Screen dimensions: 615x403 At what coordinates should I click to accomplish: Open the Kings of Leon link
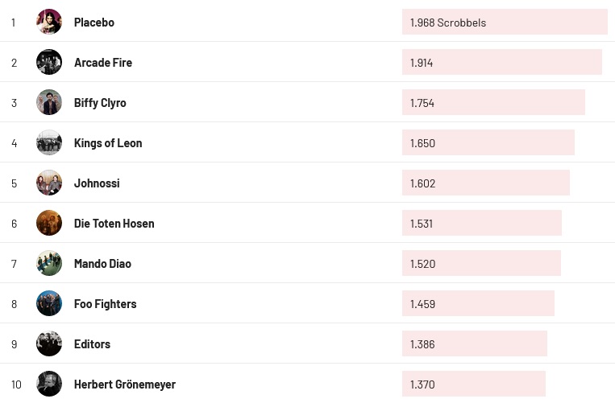[108, 143]
